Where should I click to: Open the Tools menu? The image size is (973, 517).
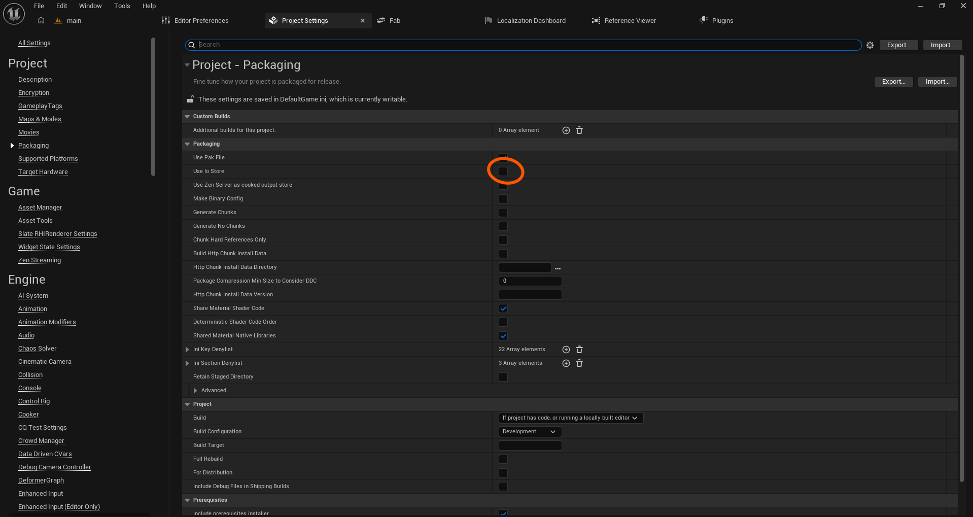pyautogui.click(x=122, y=6)
